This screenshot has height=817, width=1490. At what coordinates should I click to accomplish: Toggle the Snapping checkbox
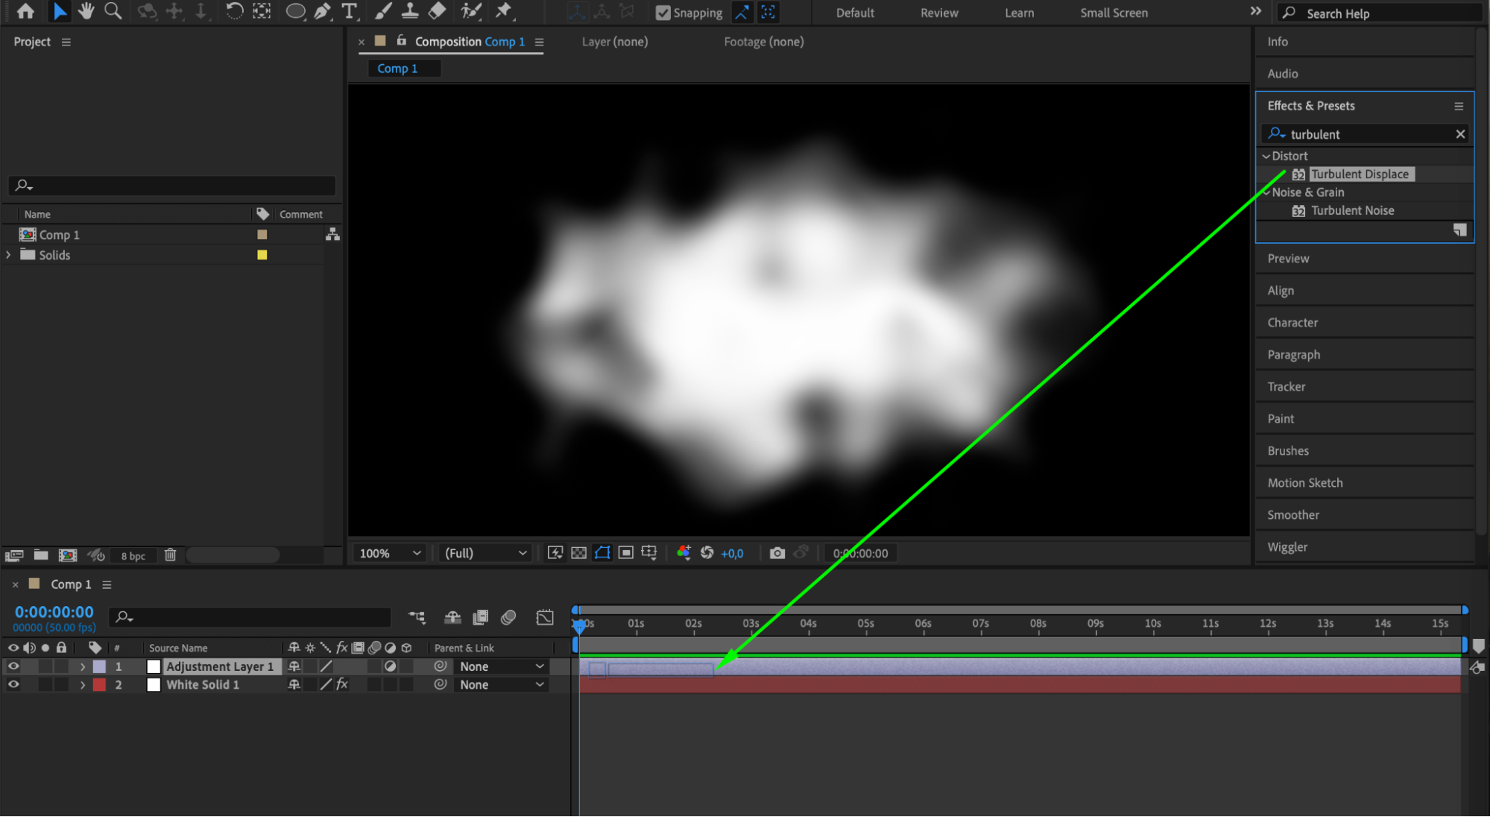(x=663, y=13)
